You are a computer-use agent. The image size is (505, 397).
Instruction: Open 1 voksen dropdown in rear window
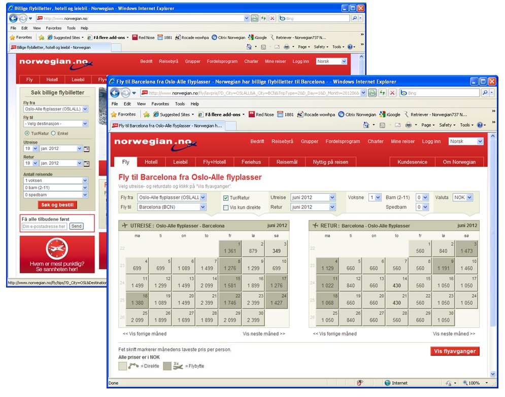coord(56,181)
